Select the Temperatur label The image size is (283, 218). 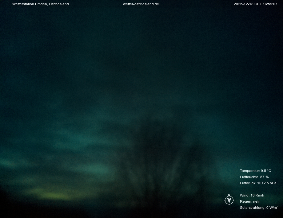249,171
